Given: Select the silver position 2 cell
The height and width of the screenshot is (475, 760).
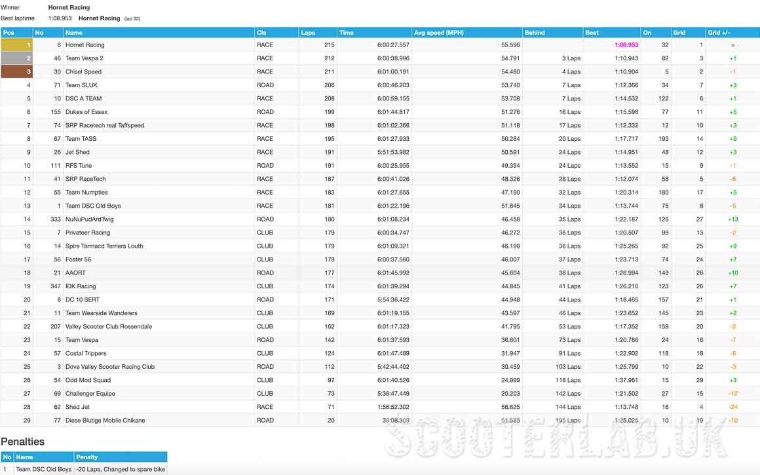Looking at the screenshot, I should tap(16, 58).
